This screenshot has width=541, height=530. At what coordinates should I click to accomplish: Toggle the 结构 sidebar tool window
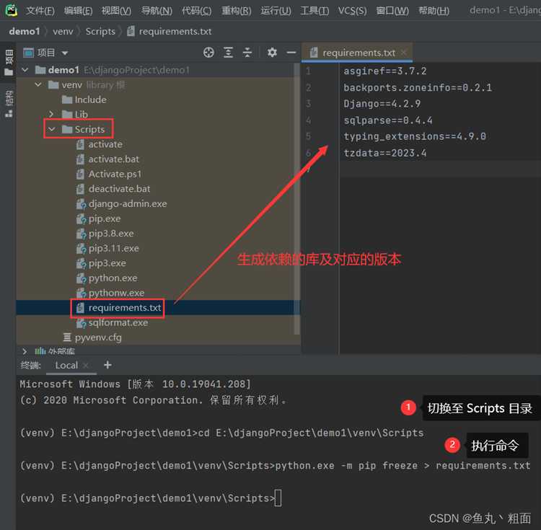pyautogui.click(x=9, y=104)
